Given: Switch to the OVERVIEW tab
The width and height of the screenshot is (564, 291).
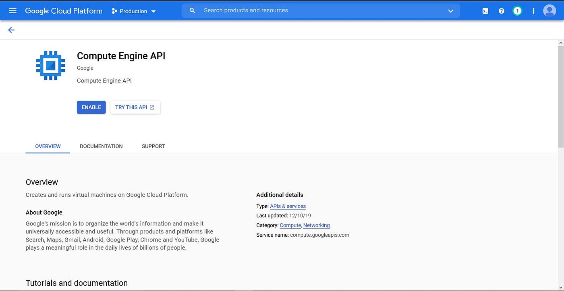Looking at the screenshot, I should click(x=48, y=146).
